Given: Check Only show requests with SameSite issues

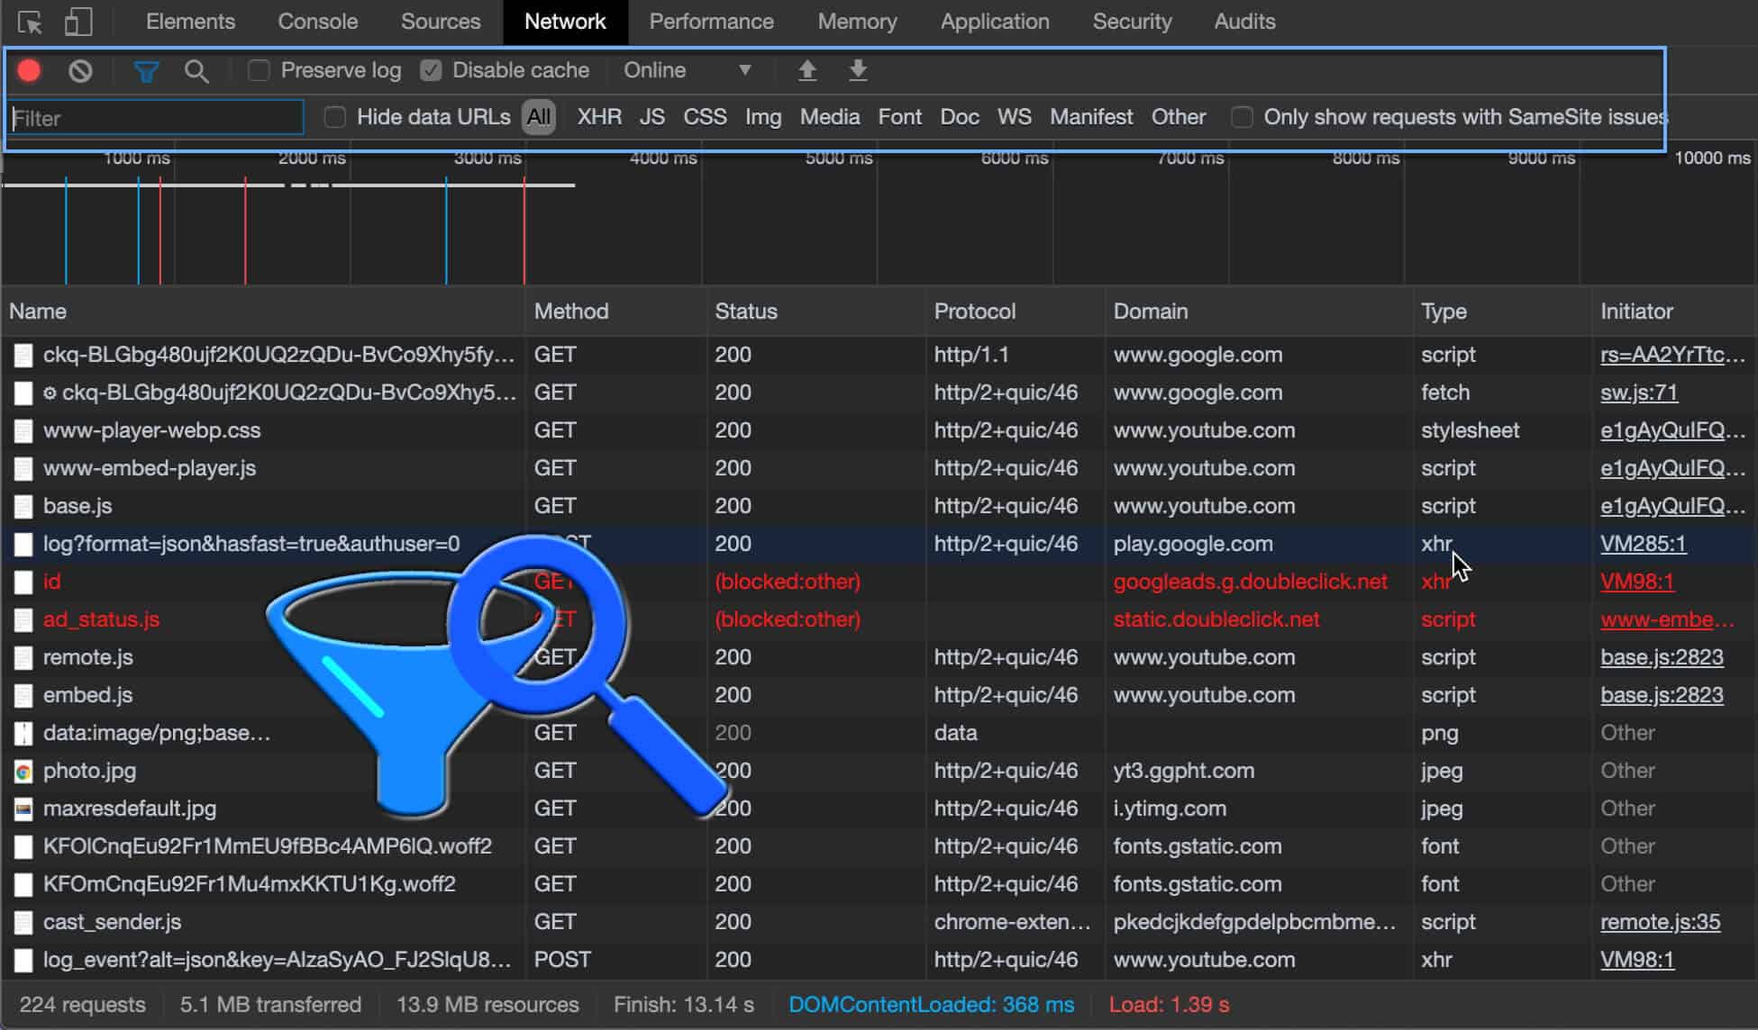Looking at the screenshot, I should 1242,117.
